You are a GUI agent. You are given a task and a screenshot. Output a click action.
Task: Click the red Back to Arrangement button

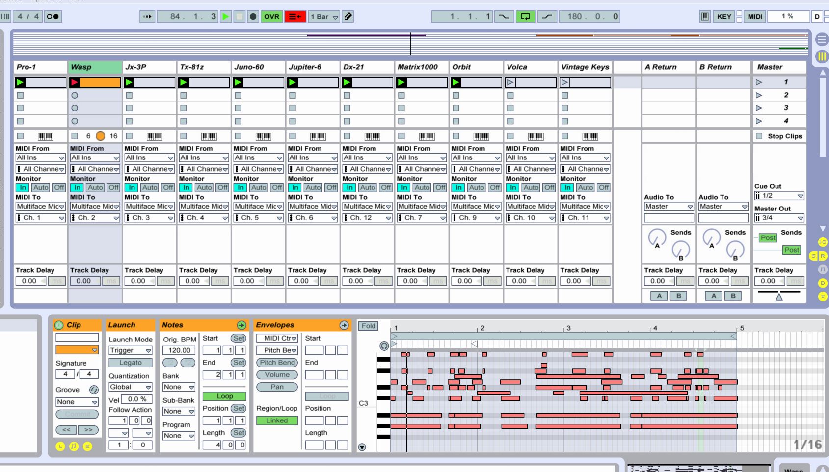click(x=295, y=16)
